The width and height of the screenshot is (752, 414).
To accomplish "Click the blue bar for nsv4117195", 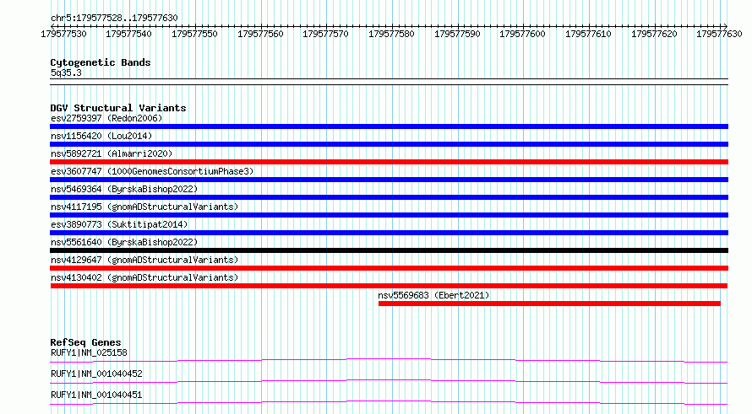I will (x=389, y=215).
